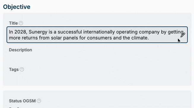Image resolution: width=194 pixels, height=108 pixels.
Task: Click the word 'internationally' in title
Action: pyautogui.click(x=99, y=32)
